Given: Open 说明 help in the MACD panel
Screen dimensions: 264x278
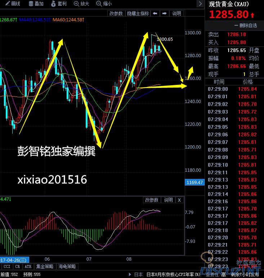Looking at the screenshot, I should tap(168, 200).
